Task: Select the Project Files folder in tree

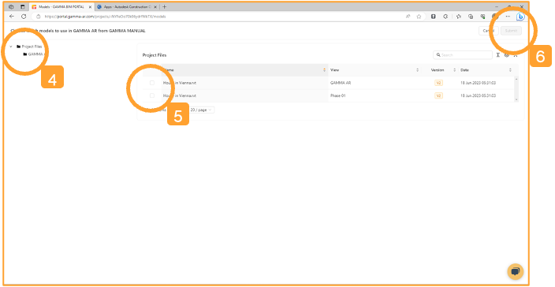Action: pos(29,47)
